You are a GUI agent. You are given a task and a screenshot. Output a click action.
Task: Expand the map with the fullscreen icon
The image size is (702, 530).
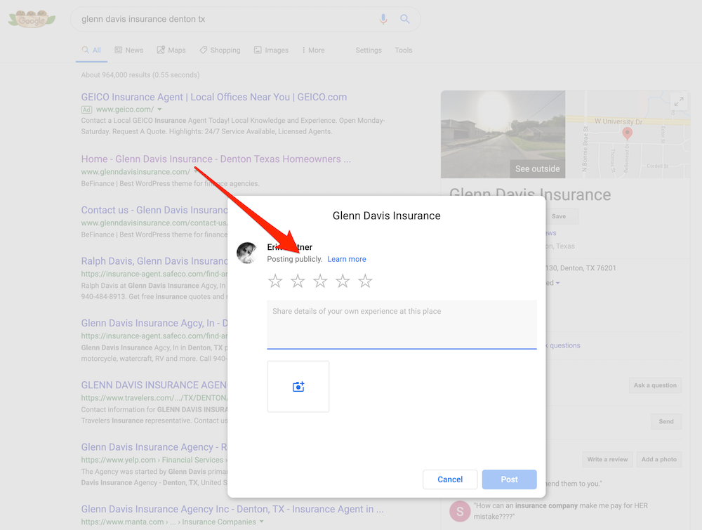679,102
